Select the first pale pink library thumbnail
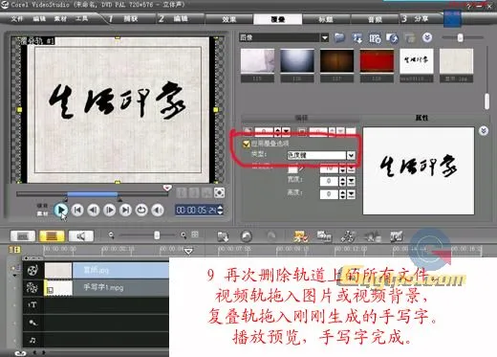 click(x=257, y=61)
